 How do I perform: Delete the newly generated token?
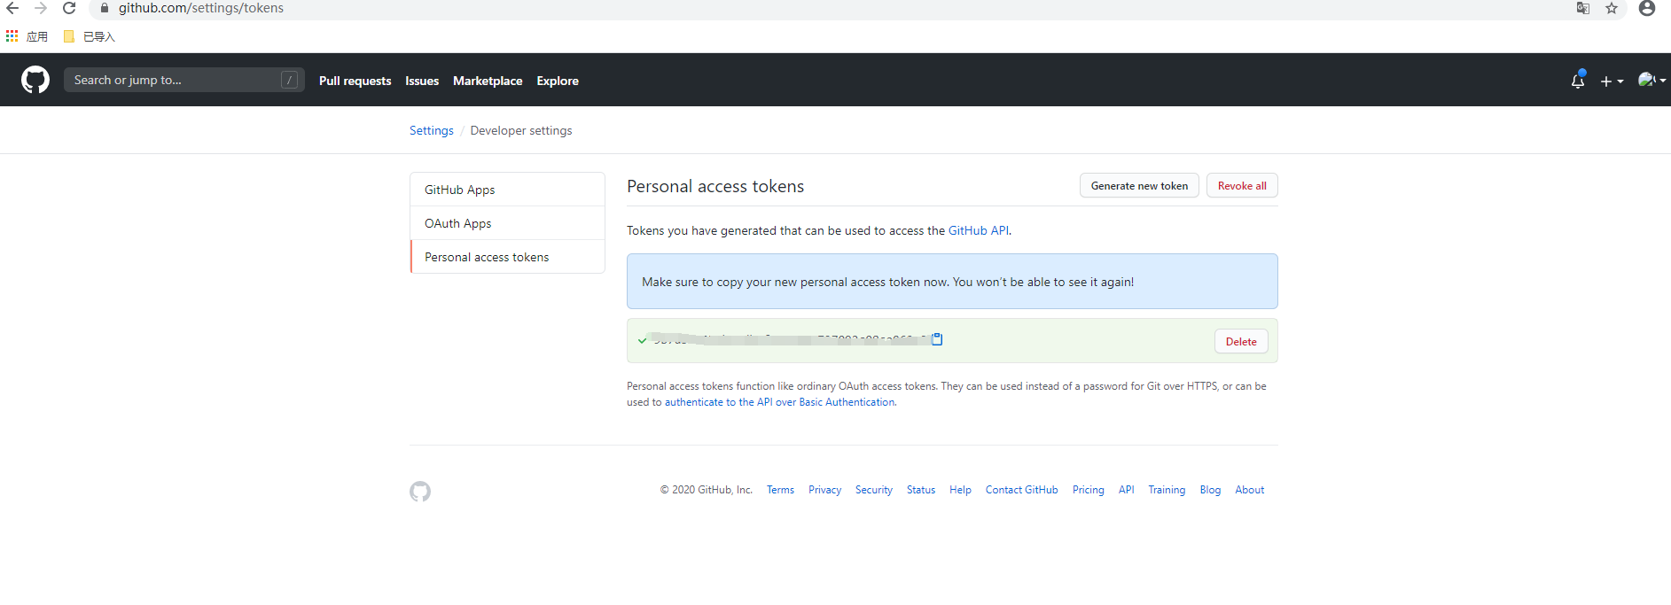[x=1241, y=341]
